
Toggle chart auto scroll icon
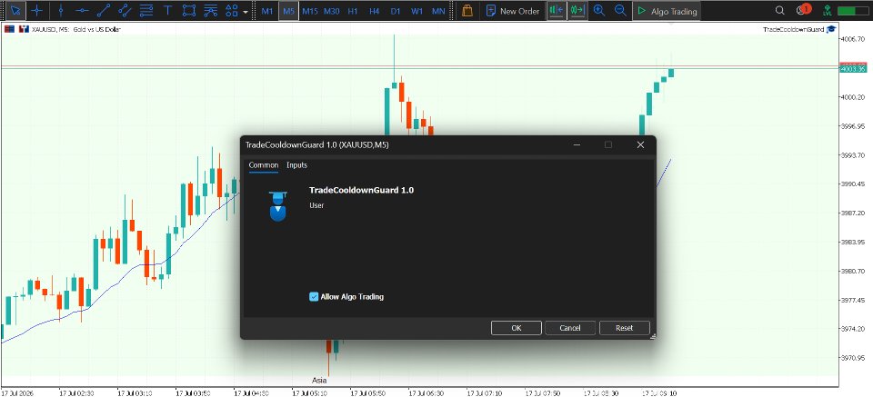coord(577,11)
